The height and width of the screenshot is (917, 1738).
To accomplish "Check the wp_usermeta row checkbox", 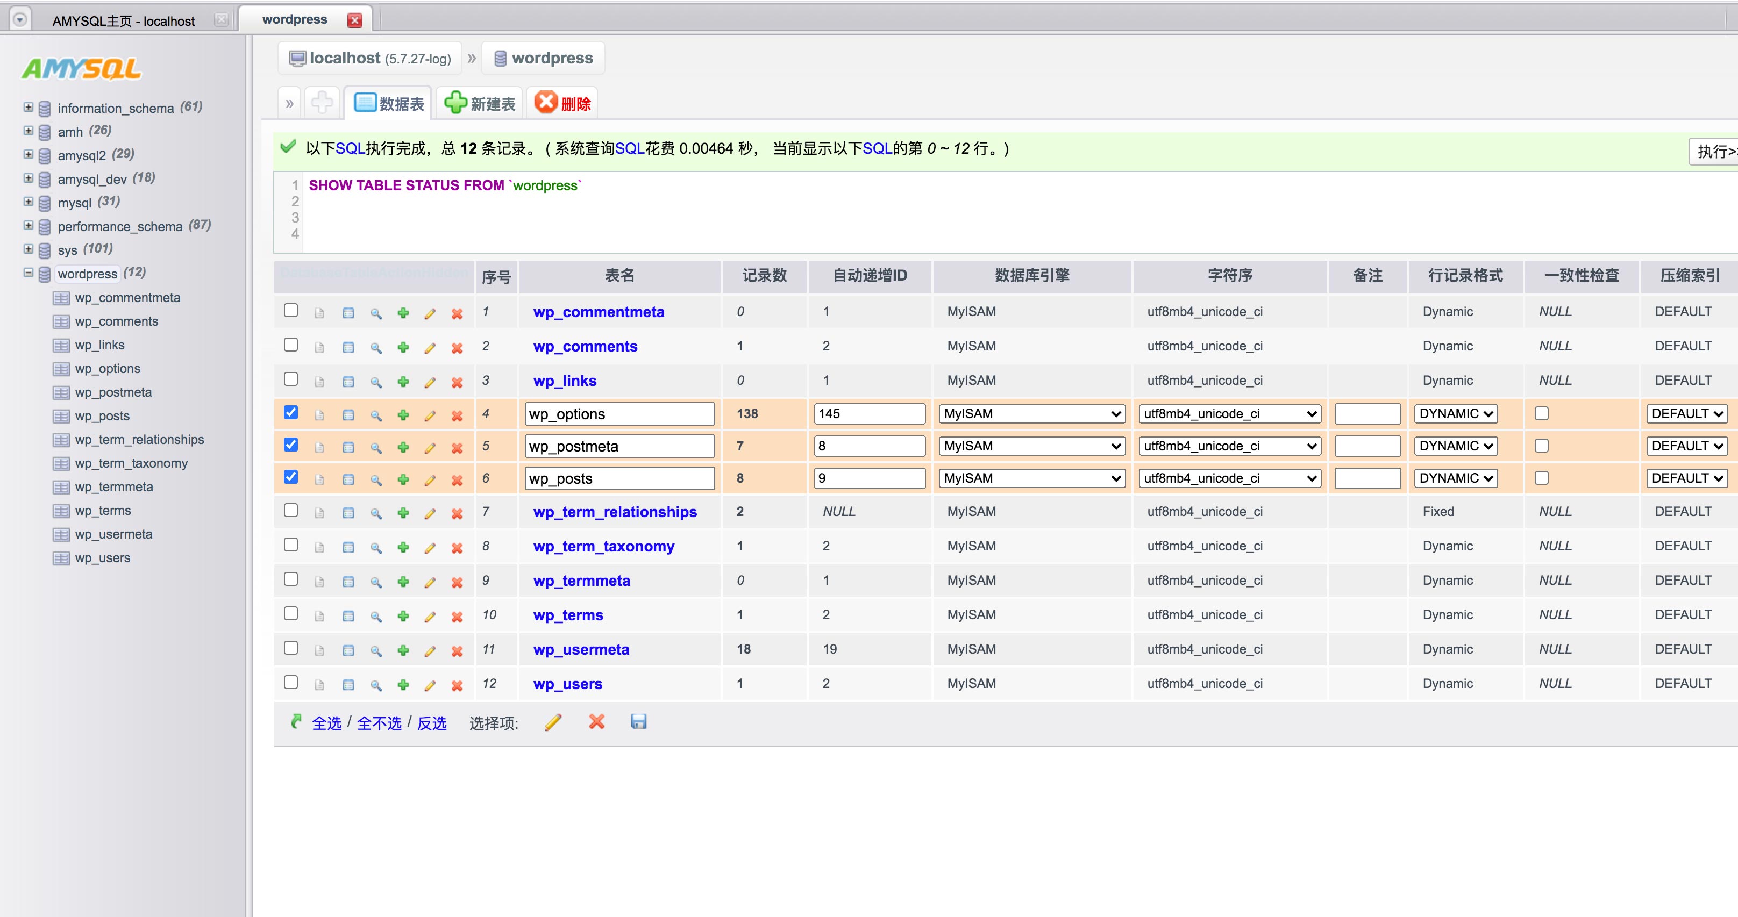I will [291, 648].
